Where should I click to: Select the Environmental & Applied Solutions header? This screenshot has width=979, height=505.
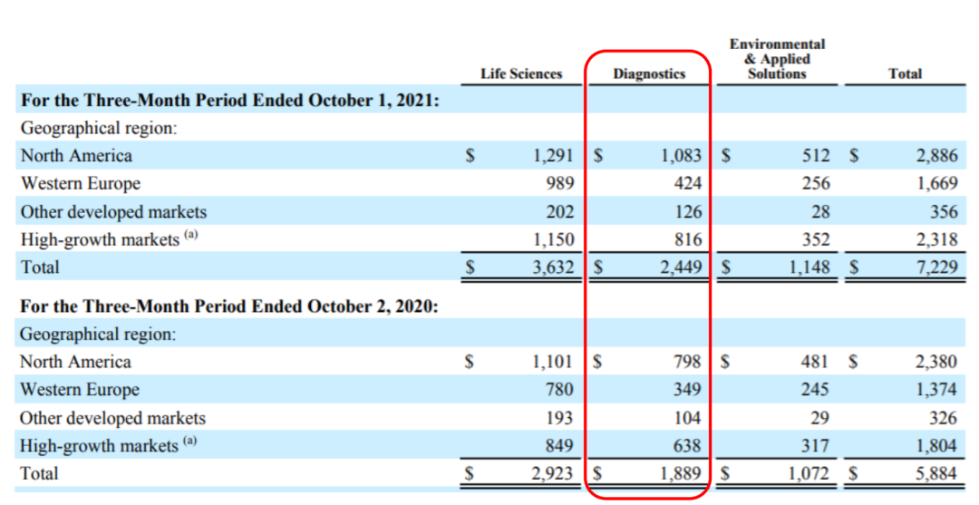(777, 59)
